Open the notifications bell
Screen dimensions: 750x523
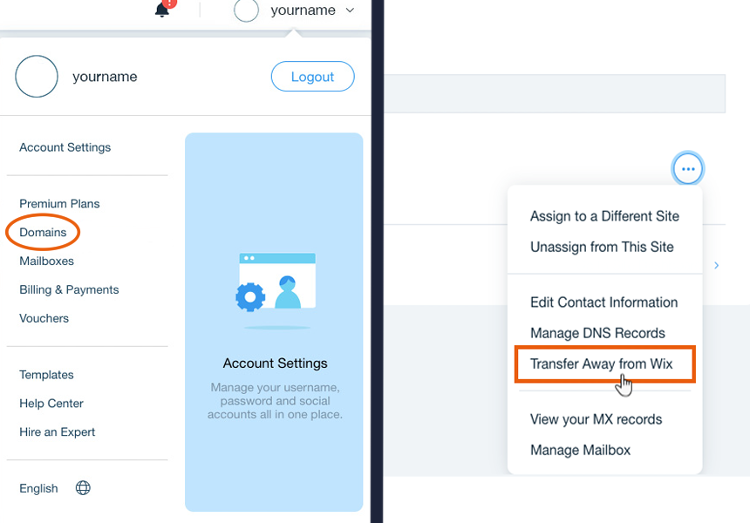(162, 9)
